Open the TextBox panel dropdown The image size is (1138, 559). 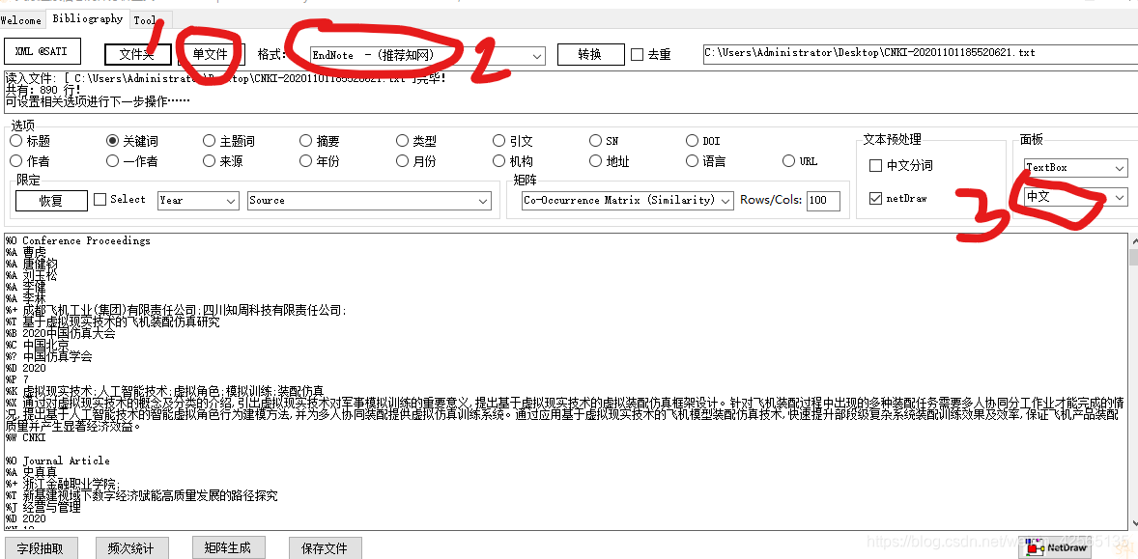point(1075,167)
